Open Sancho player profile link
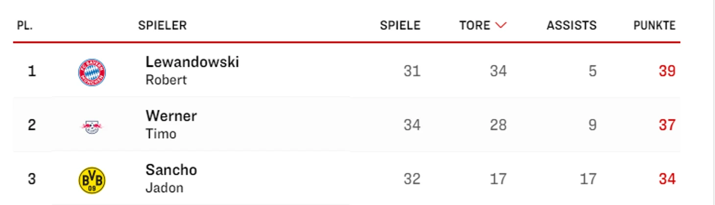This screenshot has width=715, height=205. point(171,170)
